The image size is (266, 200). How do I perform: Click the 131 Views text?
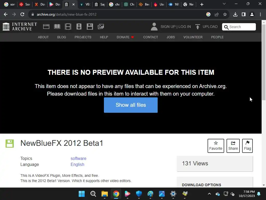pyautogui.click(x=195, y=164)
